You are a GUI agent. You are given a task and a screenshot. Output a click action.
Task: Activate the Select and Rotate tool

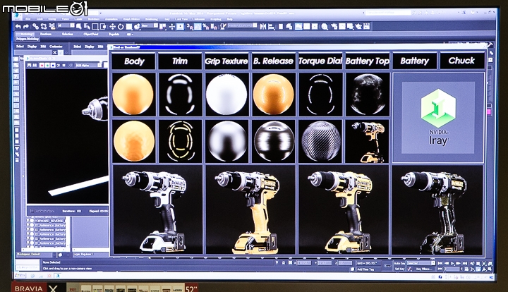pyautogui.click(x=121, y=27)
